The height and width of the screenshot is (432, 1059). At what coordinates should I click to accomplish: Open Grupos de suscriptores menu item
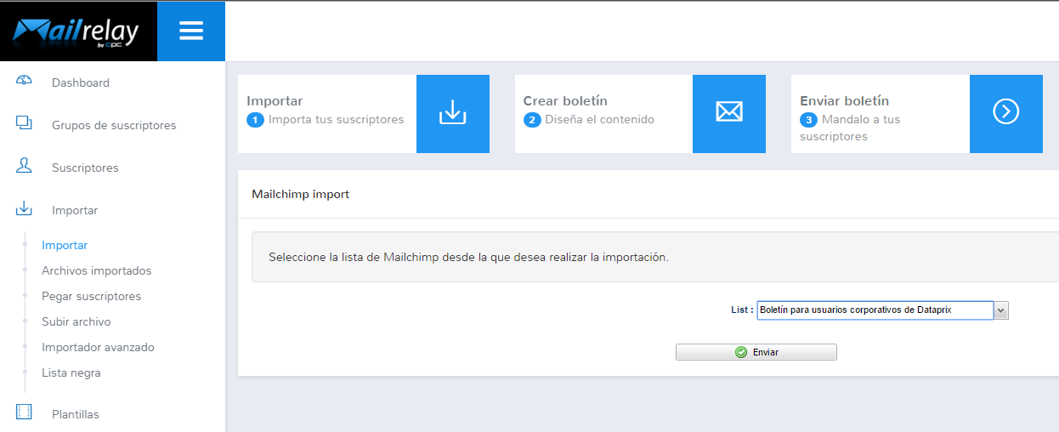(114, 125)
